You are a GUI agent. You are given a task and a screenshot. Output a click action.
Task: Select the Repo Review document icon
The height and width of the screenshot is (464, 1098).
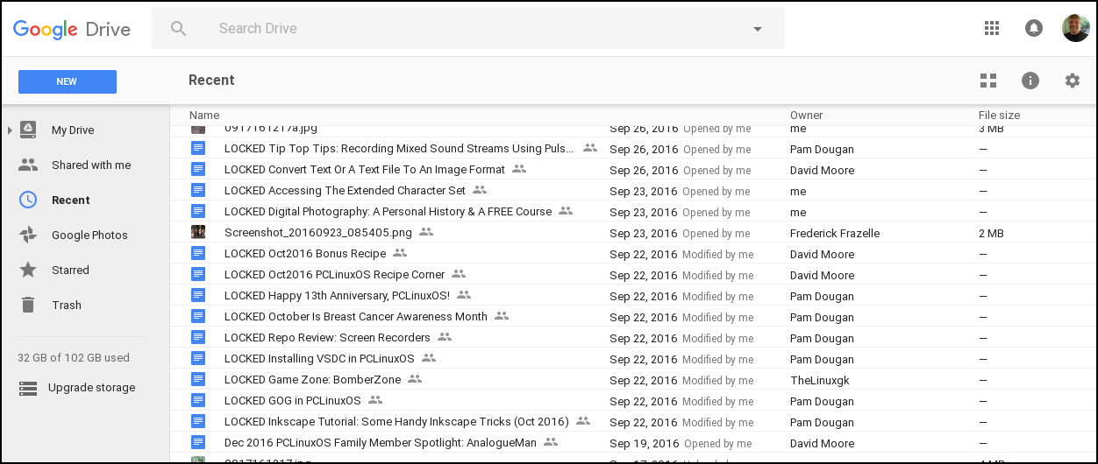pyautogui.click(x=198, y=338)
